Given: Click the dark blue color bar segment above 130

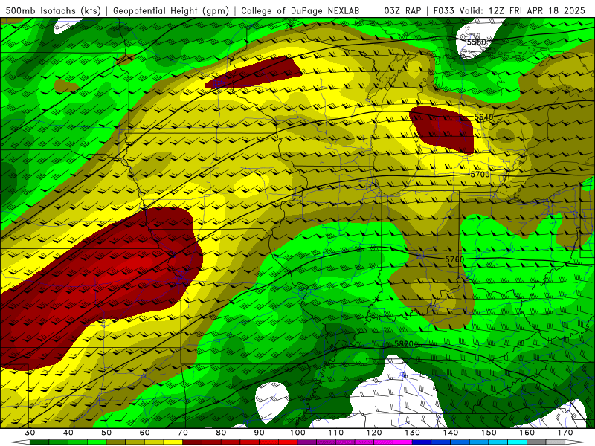Looking at the screenshot, I should click(x=422, y=442).
